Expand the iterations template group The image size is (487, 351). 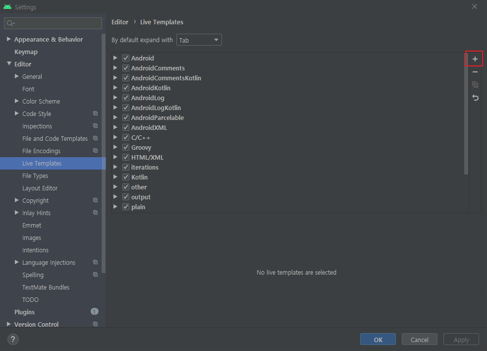tap(115, 167)
